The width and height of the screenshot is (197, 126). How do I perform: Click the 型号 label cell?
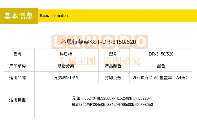[114, 54]
